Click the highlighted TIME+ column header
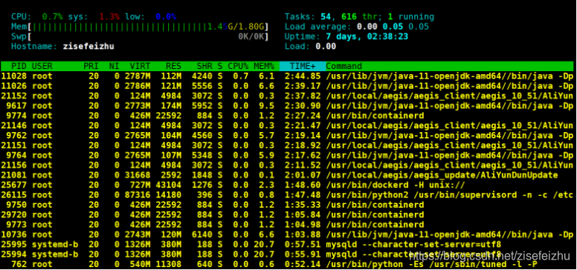The width and height of the screenshot is (577, 270). 303,67
